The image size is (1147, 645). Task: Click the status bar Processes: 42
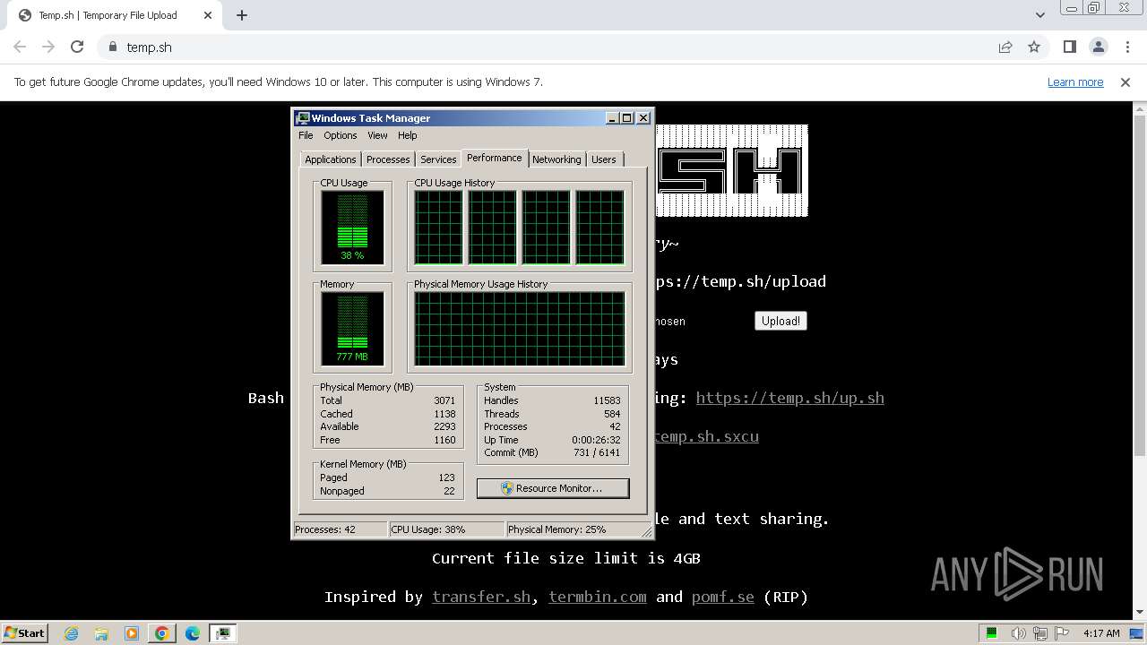click(341, 529)
